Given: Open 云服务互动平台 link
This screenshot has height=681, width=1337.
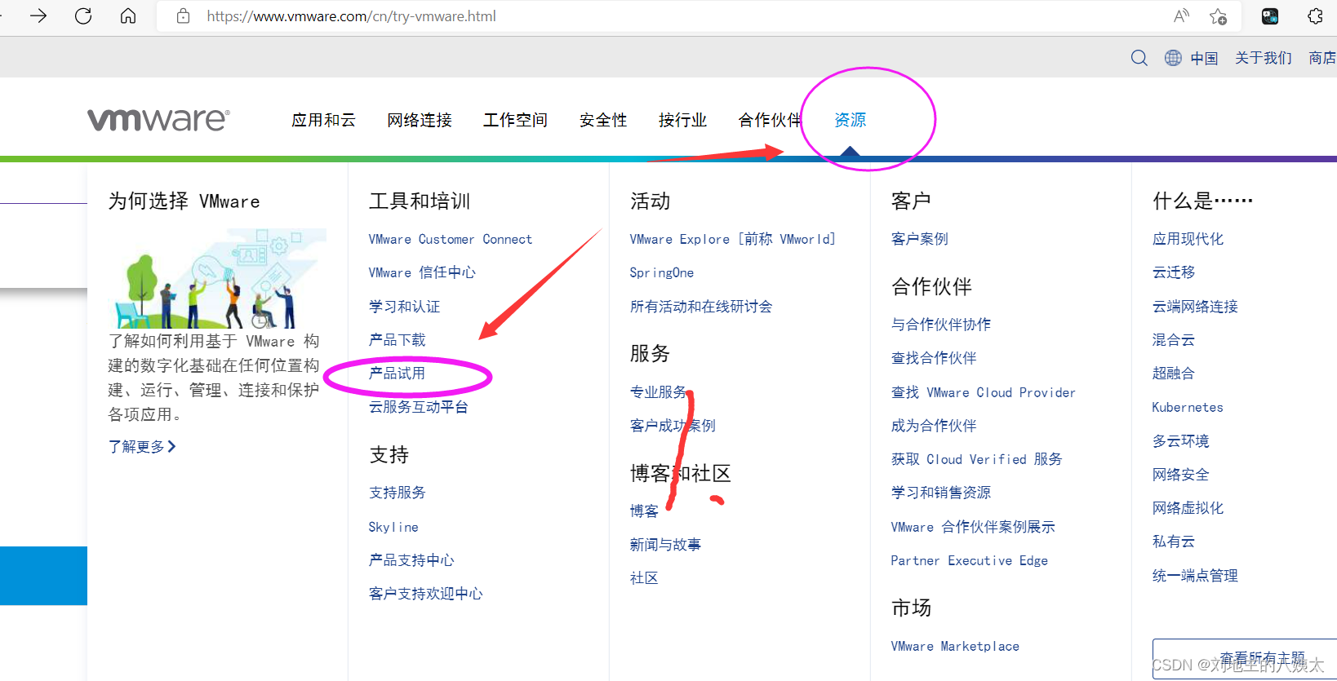Looking at the screenshot, I should point(418,407).
